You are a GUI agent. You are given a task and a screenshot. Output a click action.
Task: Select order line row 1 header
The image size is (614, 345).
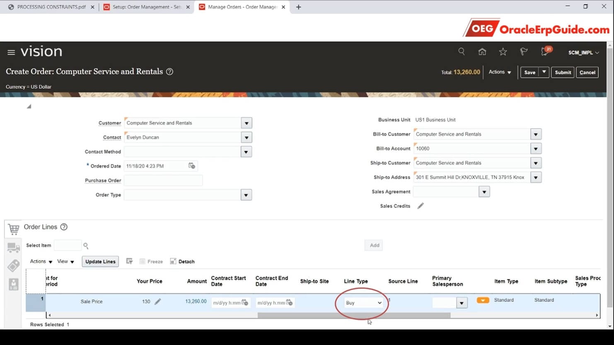point(36,302)
